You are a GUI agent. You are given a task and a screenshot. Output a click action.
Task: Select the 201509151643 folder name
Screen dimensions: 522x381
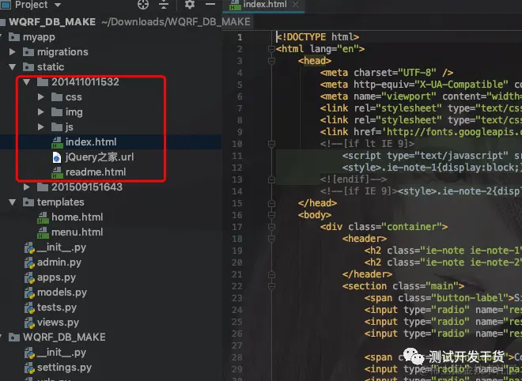click(x=87, y=187)
